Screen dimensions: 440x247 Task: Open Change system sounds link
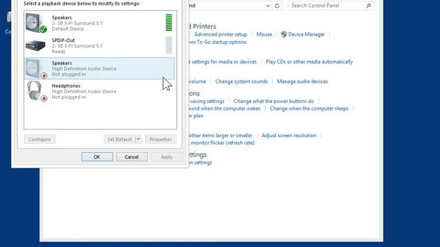(x=241, y=81)
